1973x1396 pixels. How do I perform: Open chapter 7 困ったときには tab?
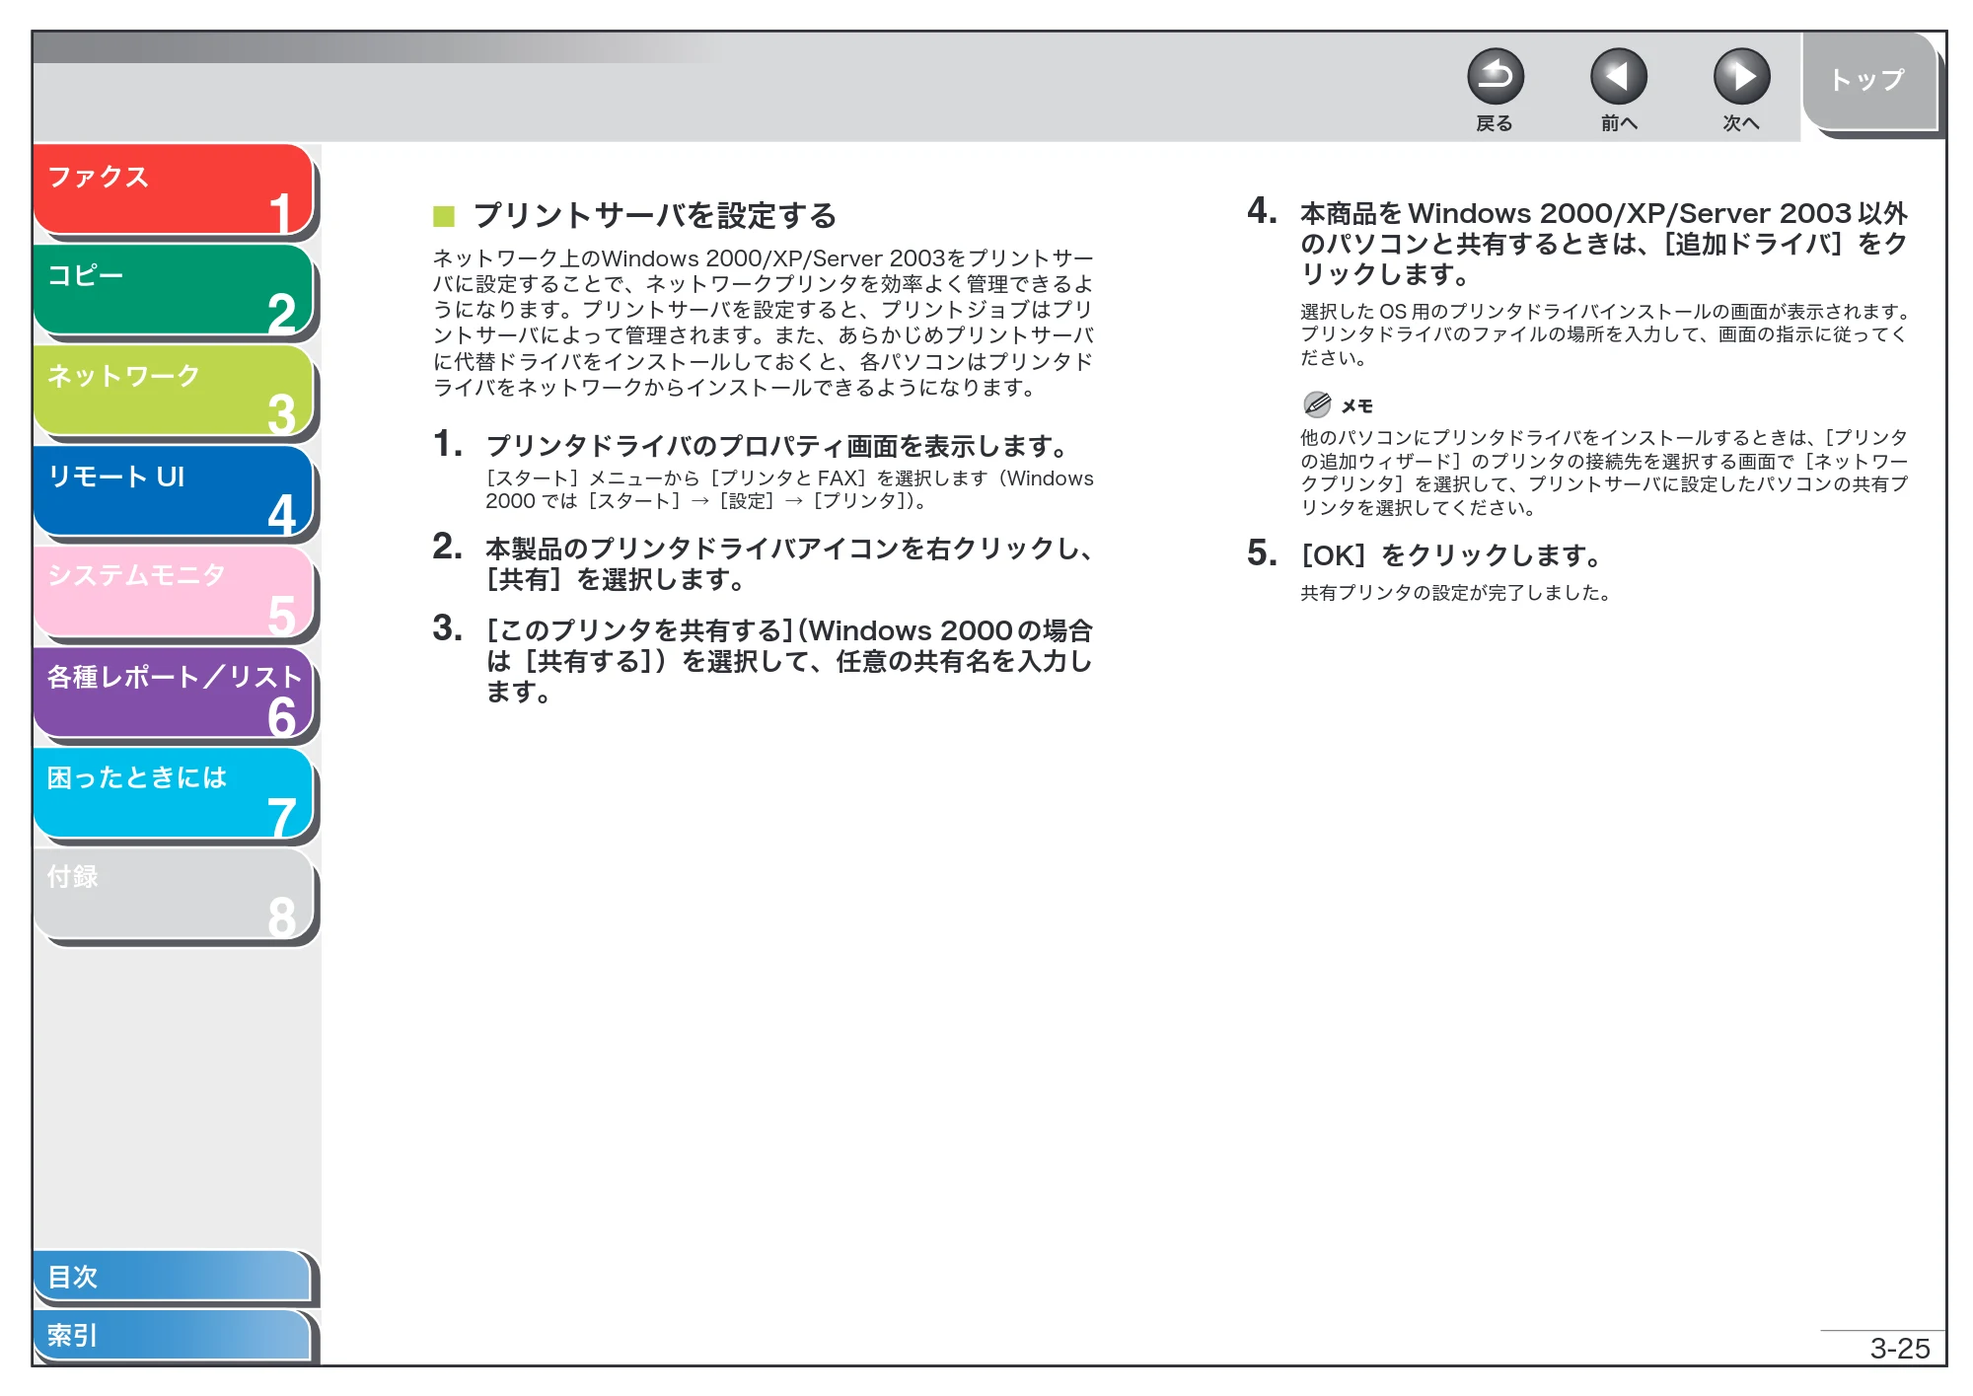pos(174,793)
